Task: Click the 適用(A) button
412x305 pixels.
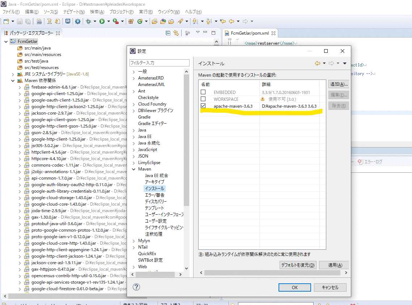Action: pos(335,265)
